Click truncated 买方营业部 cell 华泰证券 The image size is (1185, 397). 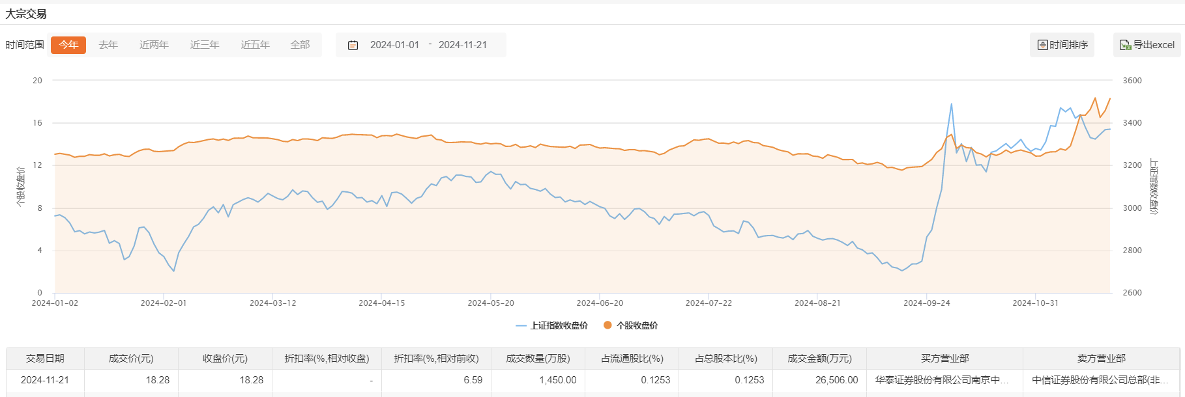pos(942,380)
